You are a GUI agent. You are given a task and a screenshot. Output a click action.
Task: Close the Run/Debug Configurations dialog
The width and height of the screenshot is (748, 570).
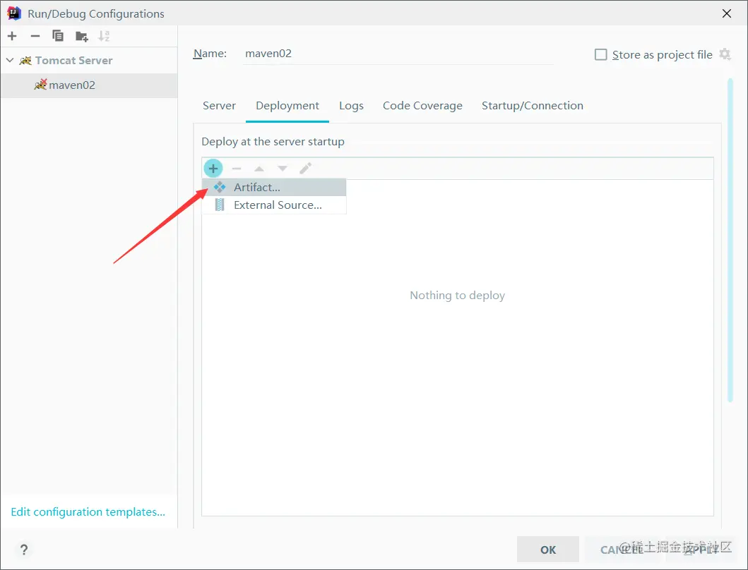click(727, 13)
